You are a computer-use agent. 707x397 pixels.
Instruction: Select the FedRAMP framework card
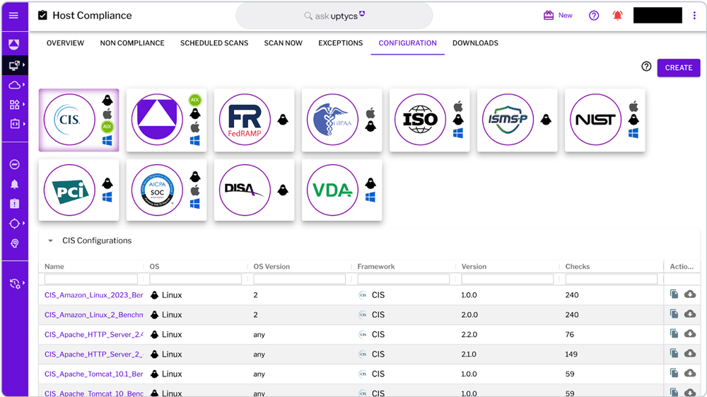(255, 120)
